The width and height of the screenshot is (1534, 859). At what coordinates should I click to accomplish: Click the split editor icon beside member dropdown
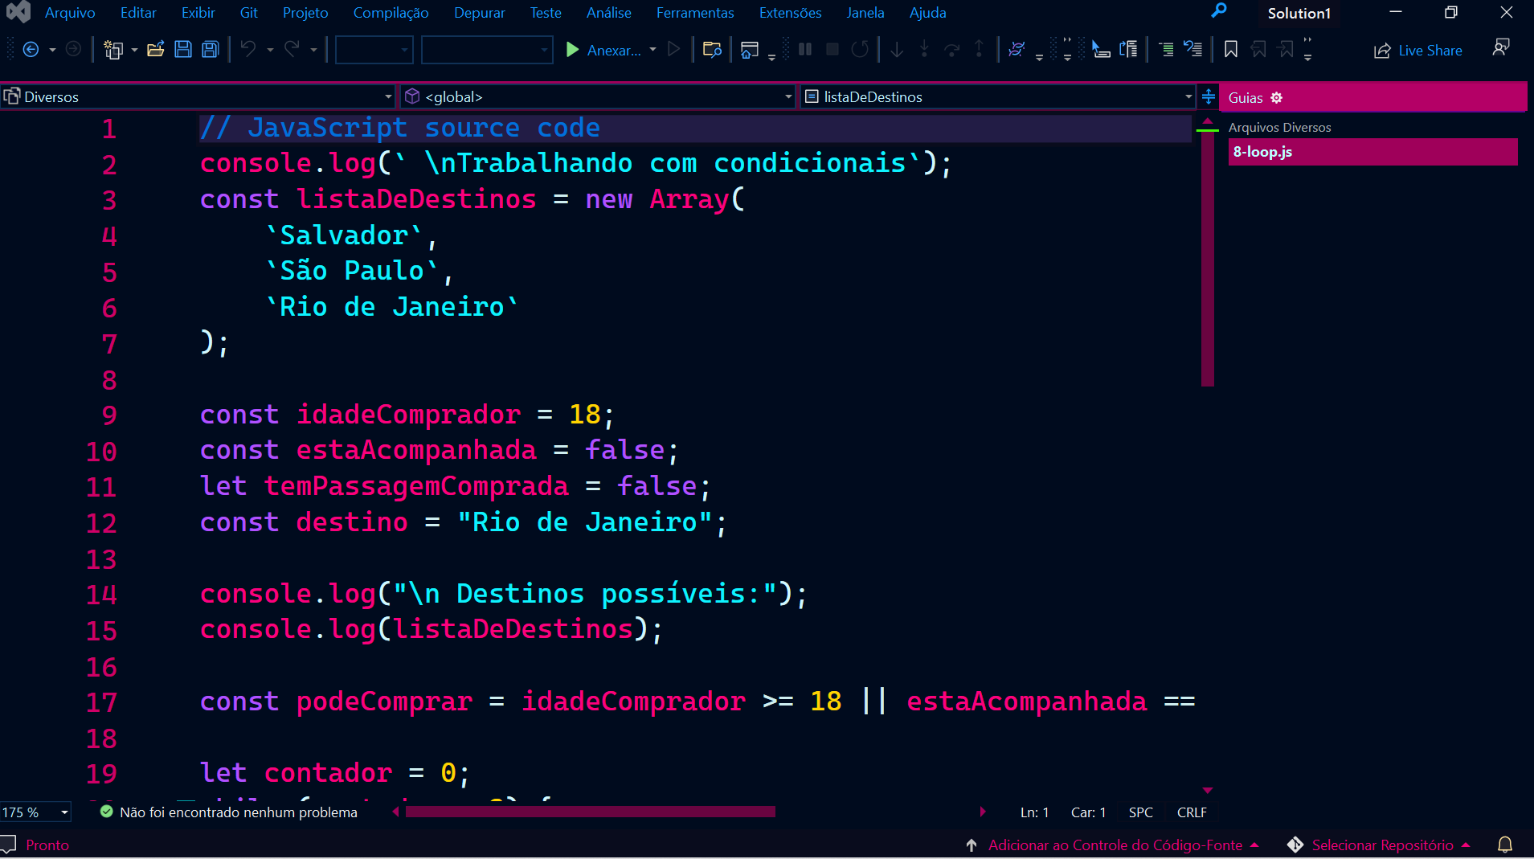[1208, 97]
